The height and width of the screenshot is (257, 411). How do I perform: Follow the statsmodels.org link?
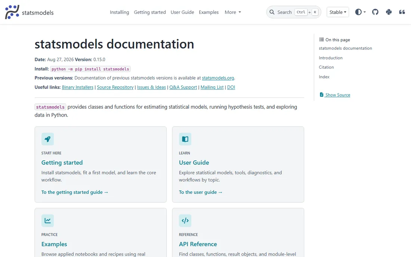(218, 78)
